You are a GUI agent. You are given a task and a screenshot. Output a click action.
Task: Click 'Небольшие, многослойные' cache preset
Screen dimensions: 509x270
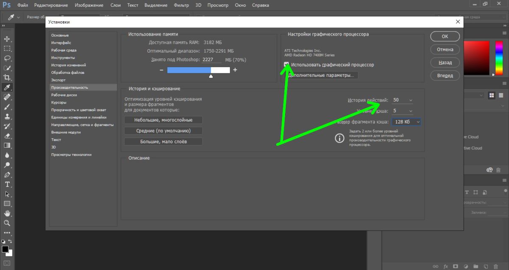click(163, 120)
